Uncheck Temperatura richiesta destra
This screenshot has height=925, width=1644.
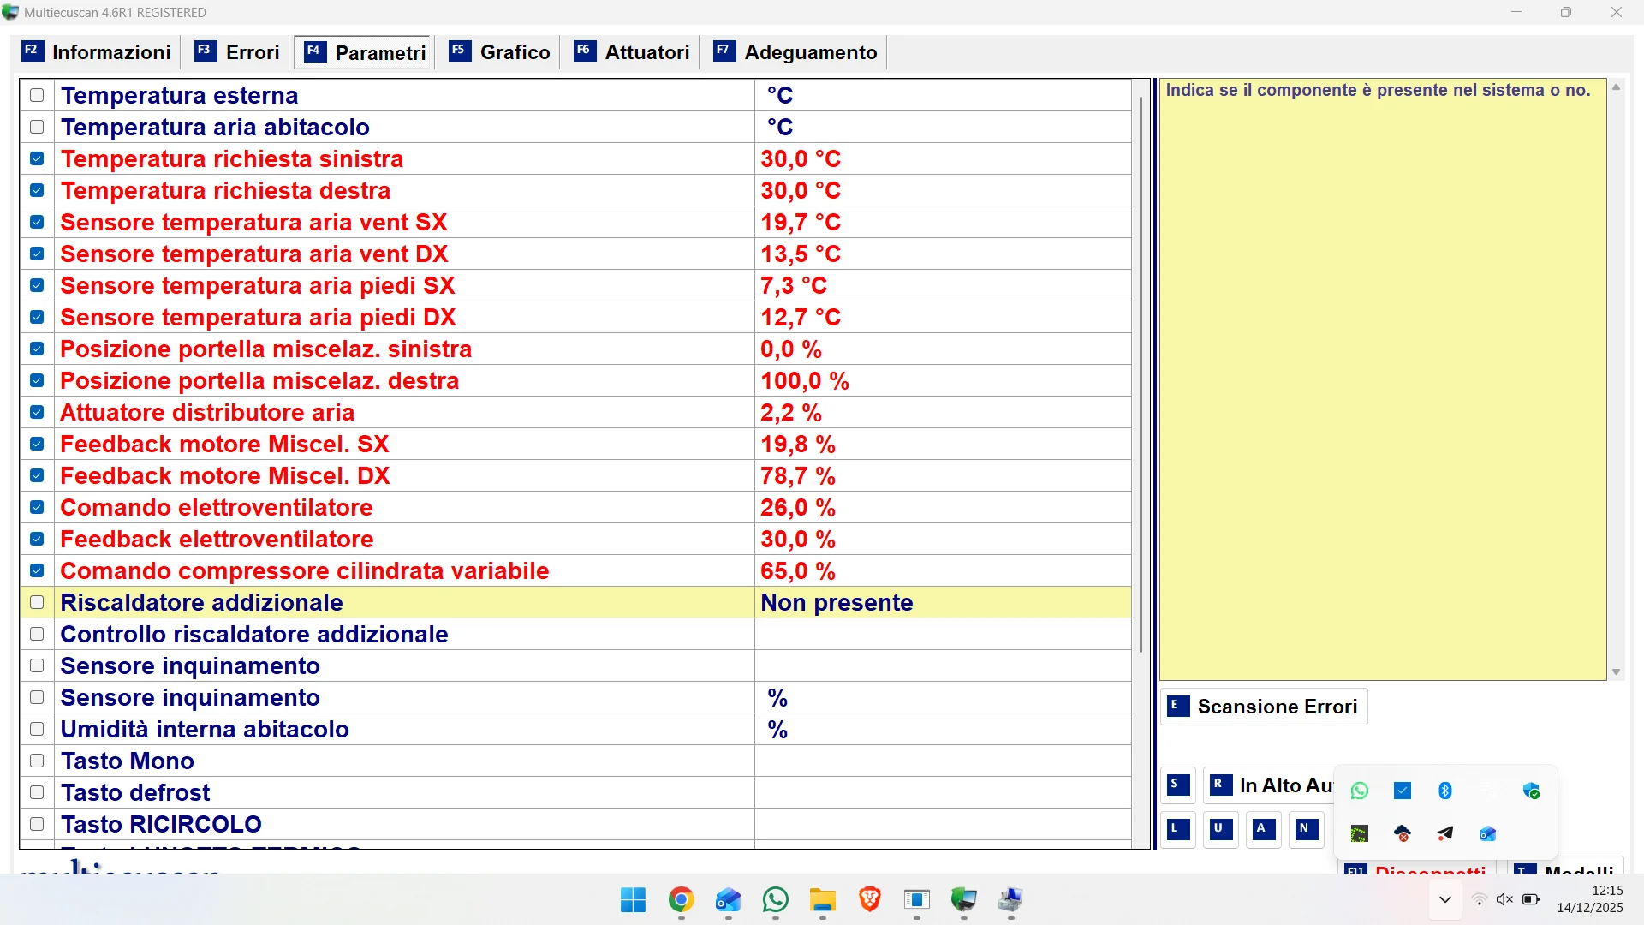[37, 190]
